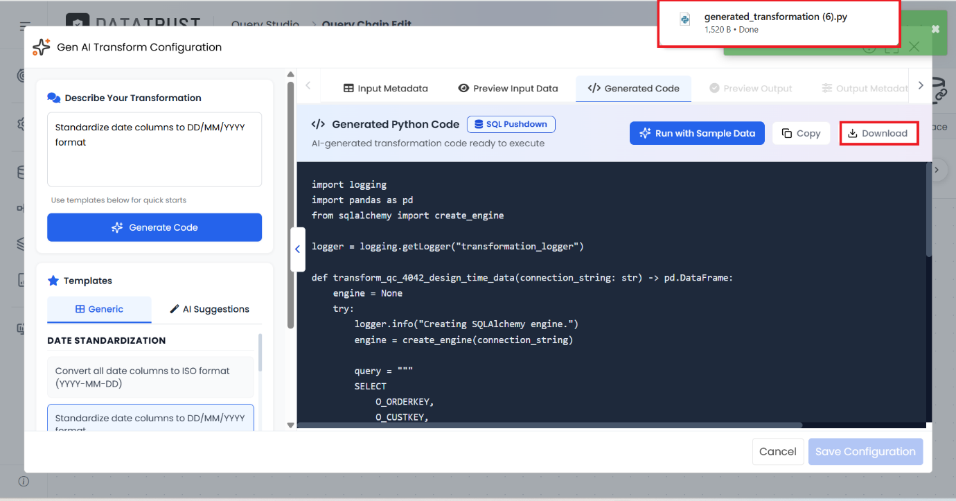Switch to AI Suggestions tab
Viewport: 956px width, 501px height.
pyautogui.click(x=209, y=309)
